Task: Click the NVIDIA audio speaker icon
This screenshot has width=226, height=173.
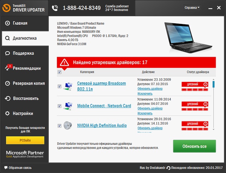Action: [x=67, y=125]
